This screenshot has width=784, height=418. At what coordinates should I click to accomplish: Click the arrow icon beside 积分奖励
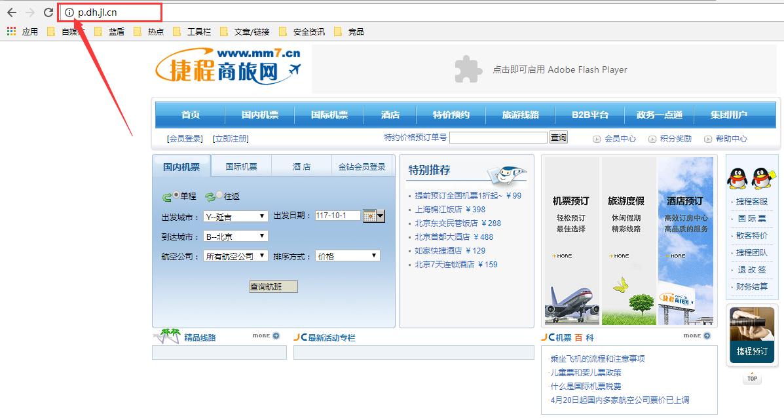tap(652, 139)
